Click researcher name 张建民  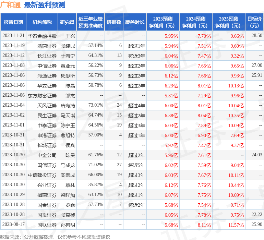(x=68, y=46)
